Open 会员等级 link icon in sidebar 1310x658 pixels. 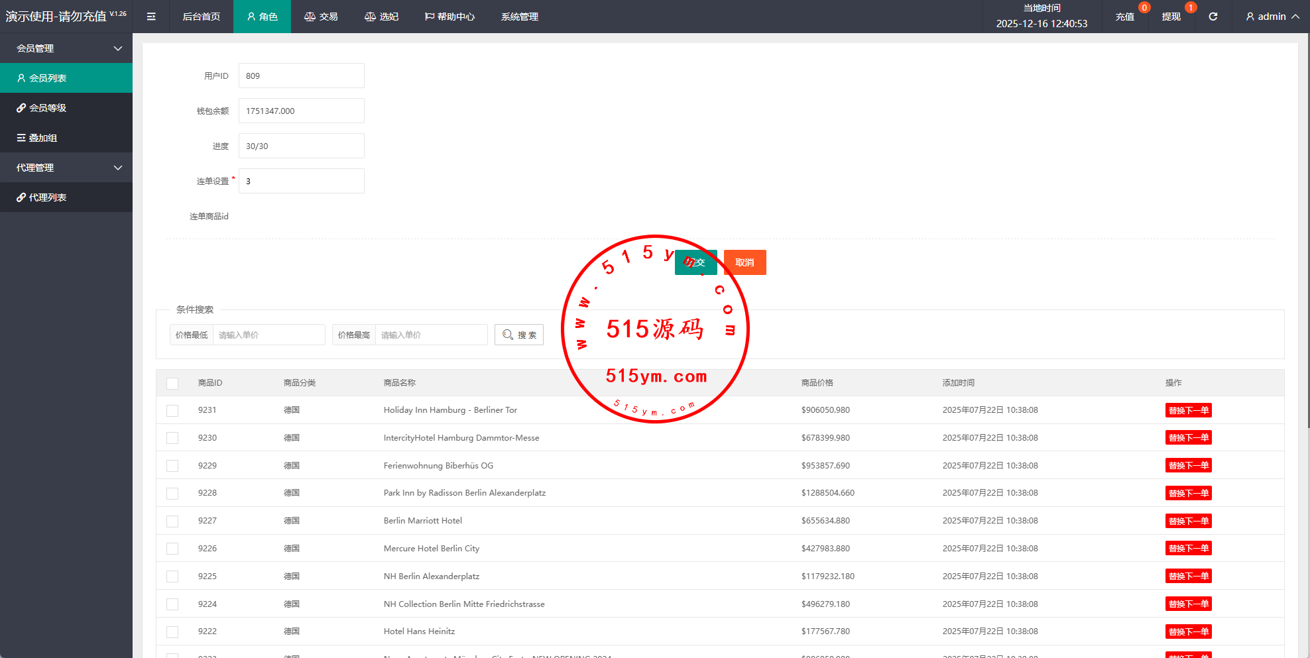coord(21,108)
